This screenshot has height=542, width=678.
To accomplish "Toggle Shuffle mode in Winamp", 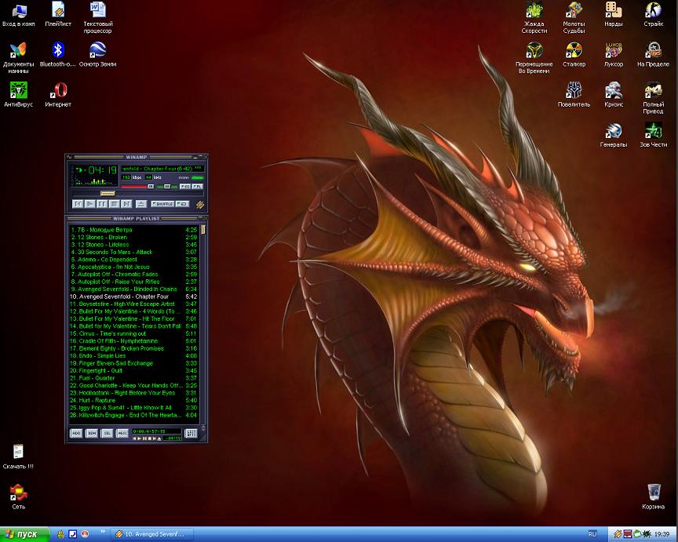I will [x=162, y=204].
